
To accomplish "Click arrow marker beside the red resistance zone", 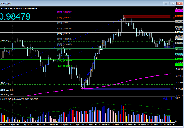I will (124, 18).
